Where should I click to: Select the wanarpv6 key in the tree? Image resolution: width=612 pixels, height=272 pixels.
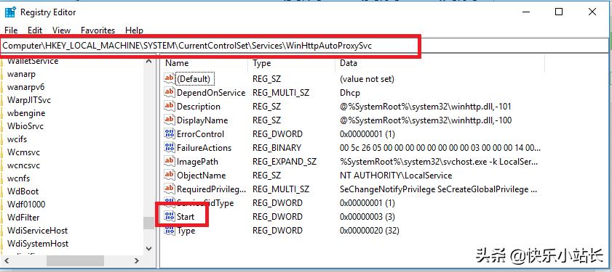tap(26, 87)
